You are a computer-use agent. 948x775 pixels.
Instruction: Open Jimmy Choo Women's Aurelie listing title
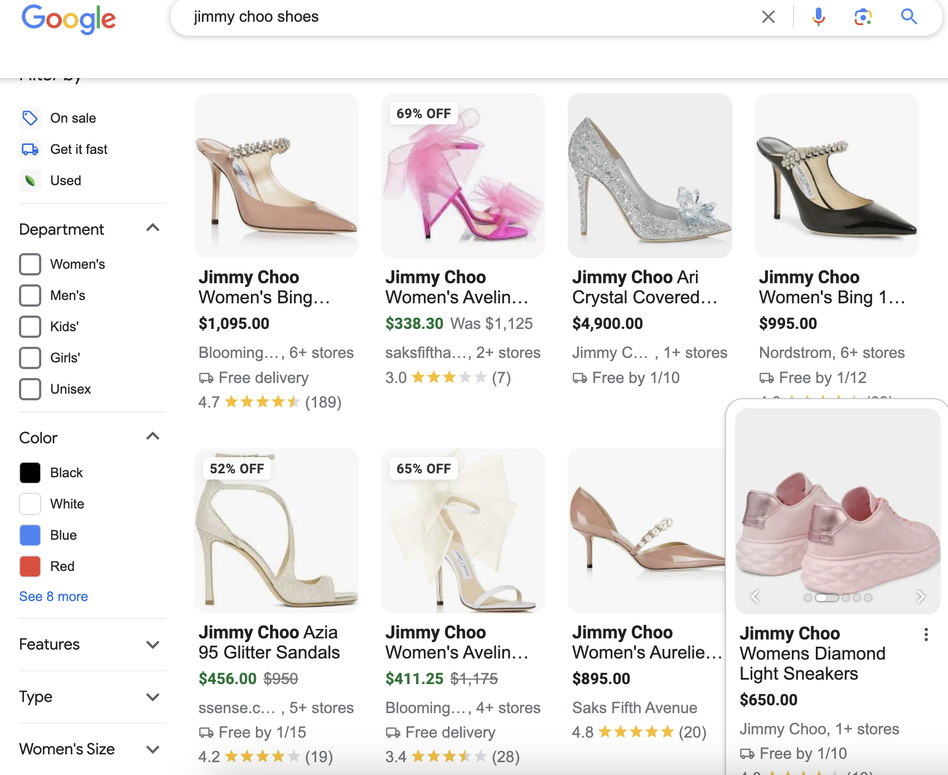[x=647, y=642]
